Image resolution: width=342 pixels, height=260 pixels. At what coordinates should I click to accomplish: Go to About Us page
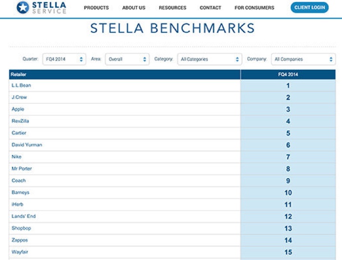134,8
